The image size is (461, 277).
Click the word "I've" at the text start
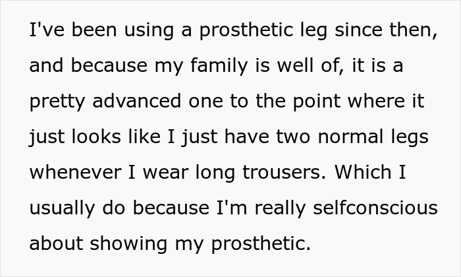tap(43, 31)
